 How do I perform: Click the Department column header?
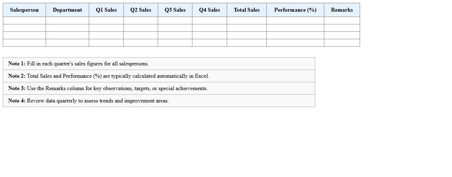tap(67, 10)
